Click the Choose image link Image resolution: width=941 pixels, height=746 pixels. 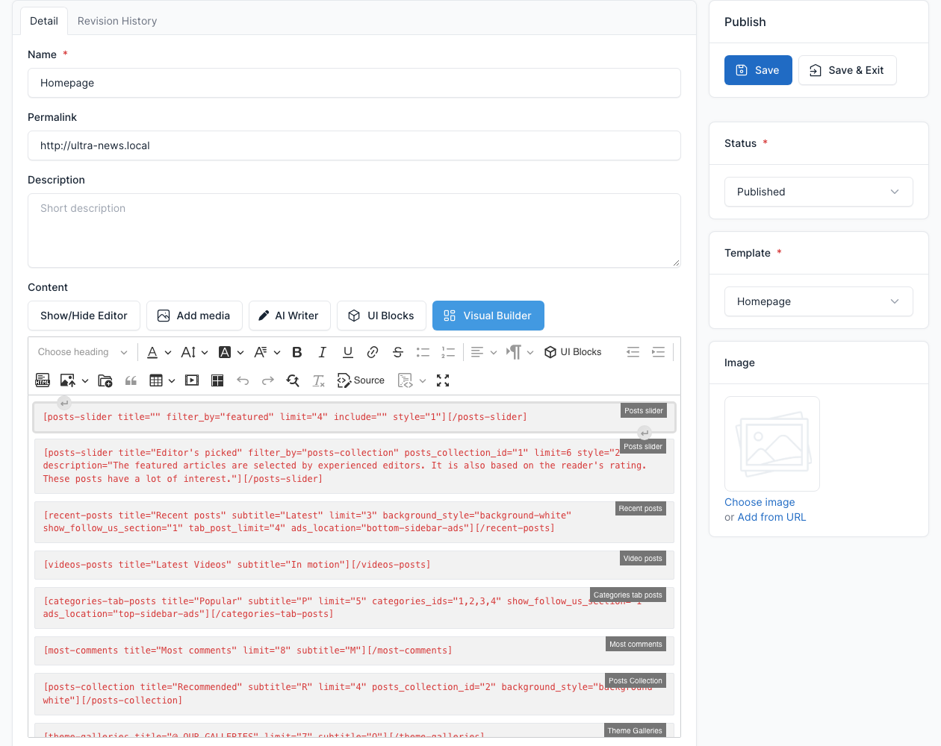(760, 502)
